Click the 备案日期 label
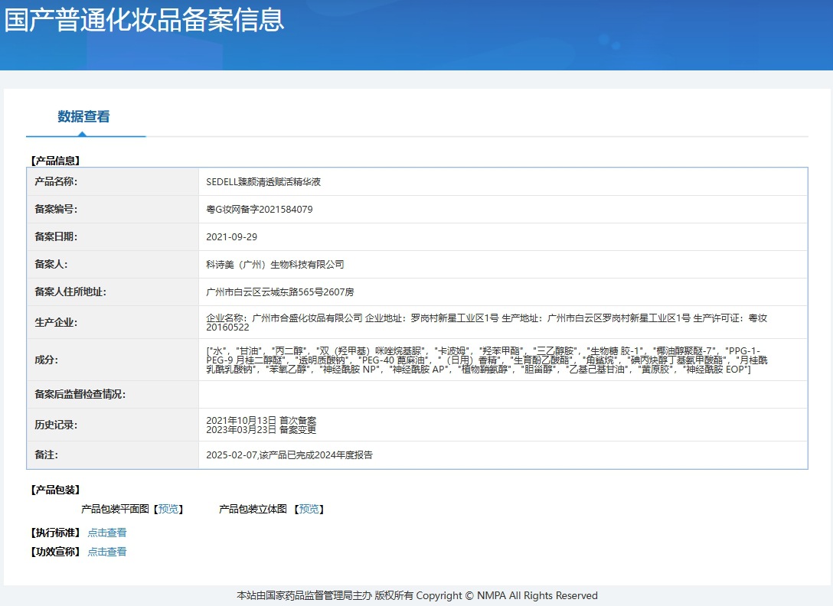 coord(56,237)
